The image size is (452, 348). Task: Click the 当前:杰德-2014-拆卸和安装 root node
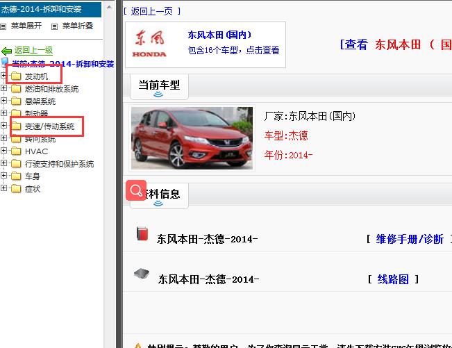[x=63, y=64]
